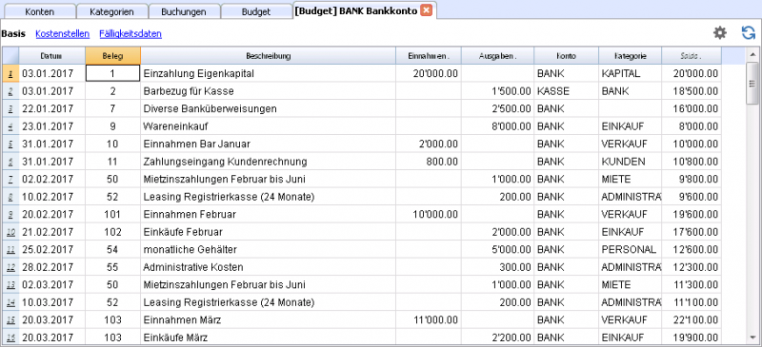Switch to the Konten tab

(39, 11)
